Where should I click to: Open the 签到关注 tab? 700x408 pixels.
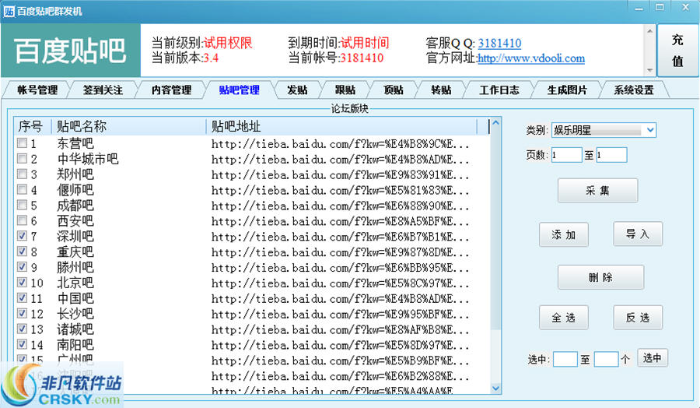[103, 90]
